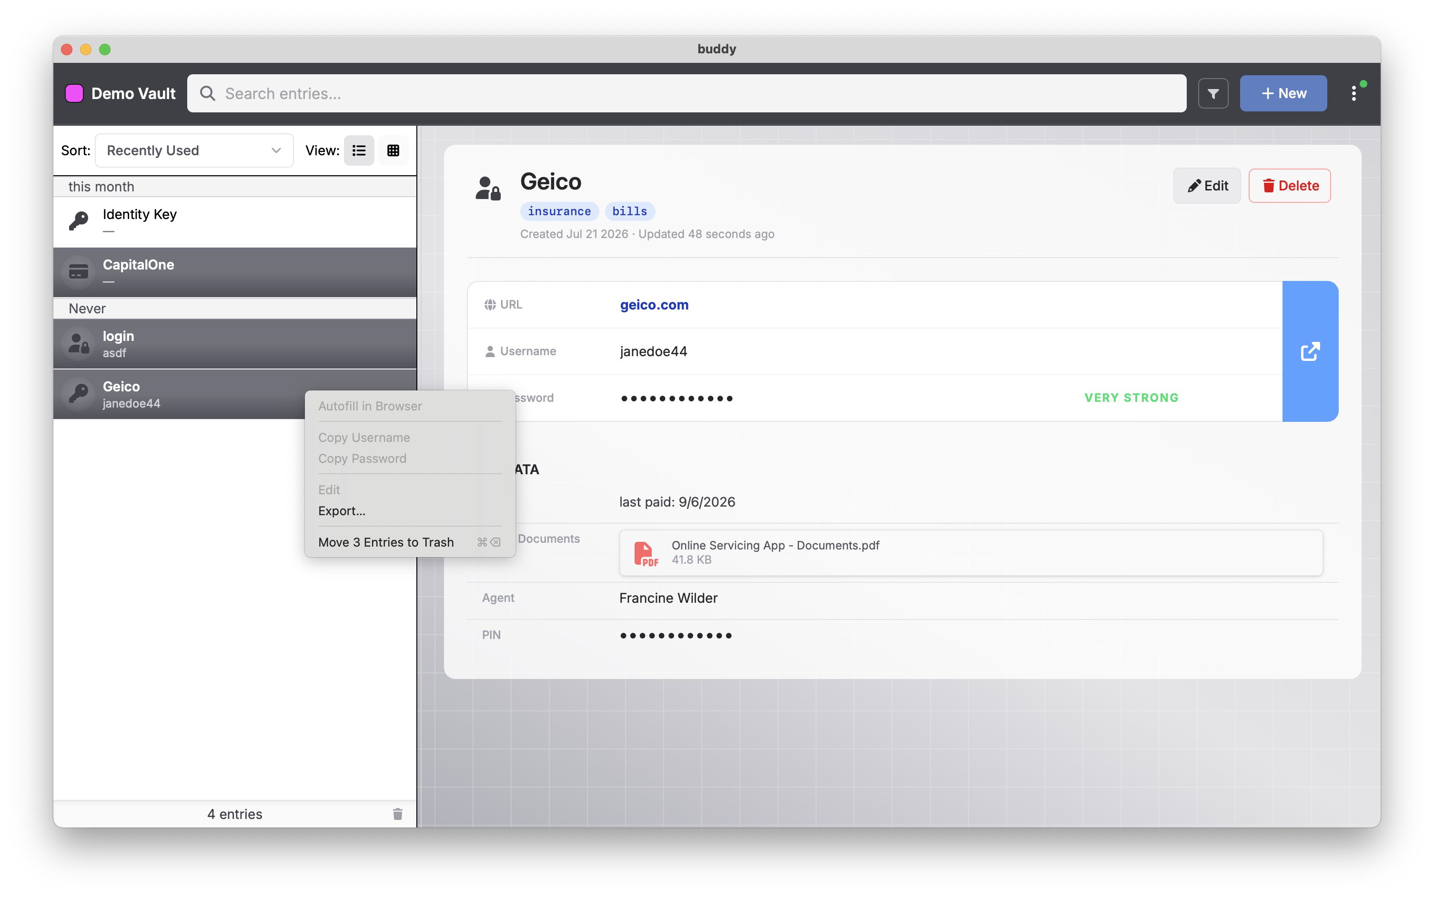This screenshot has height=898, width=1434.
Task: Select the Geico entry in list
Action: click(235, 394)
